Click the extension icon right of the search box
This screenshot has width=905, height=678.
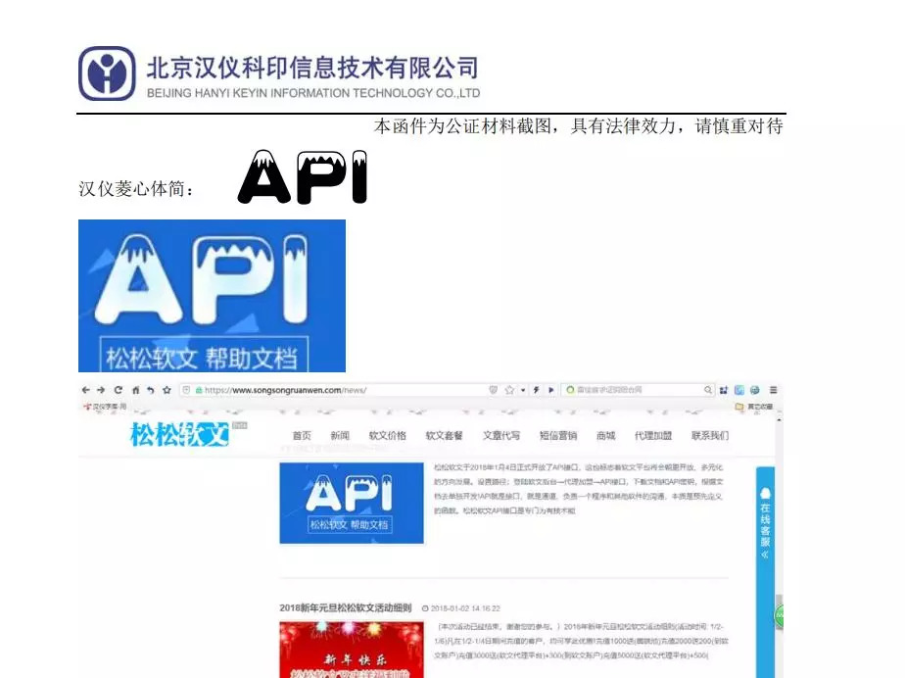724,390
